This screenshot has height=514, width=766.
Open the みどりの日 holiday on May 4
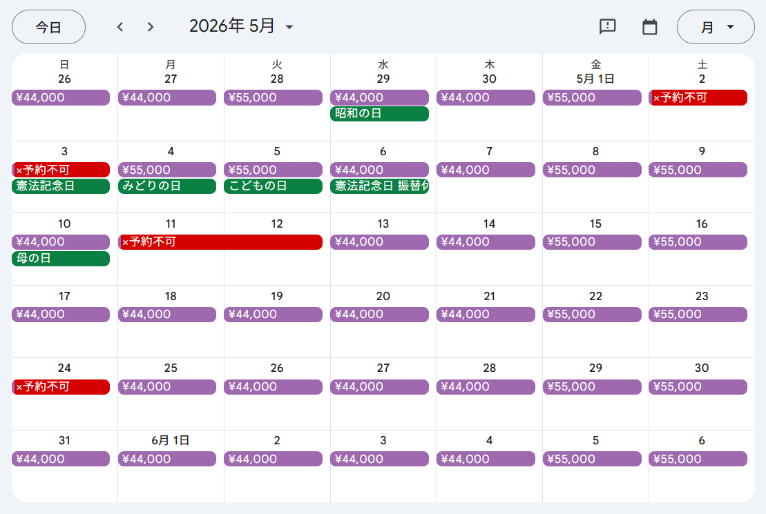[167, 186]
